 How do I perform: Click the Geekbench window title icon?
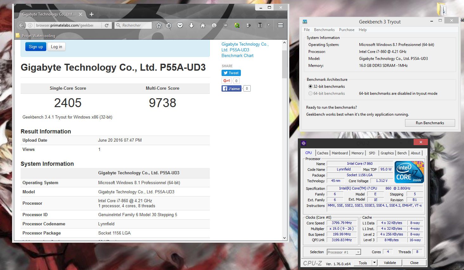tap(305, 22)
